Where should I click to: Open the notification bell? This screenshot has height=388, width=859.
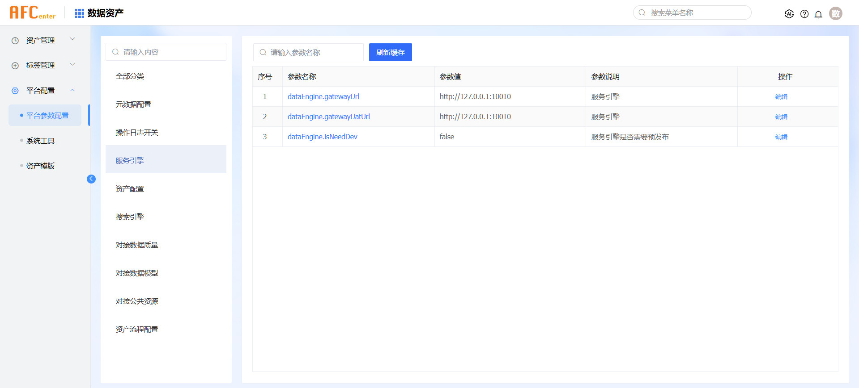(818, 14)
